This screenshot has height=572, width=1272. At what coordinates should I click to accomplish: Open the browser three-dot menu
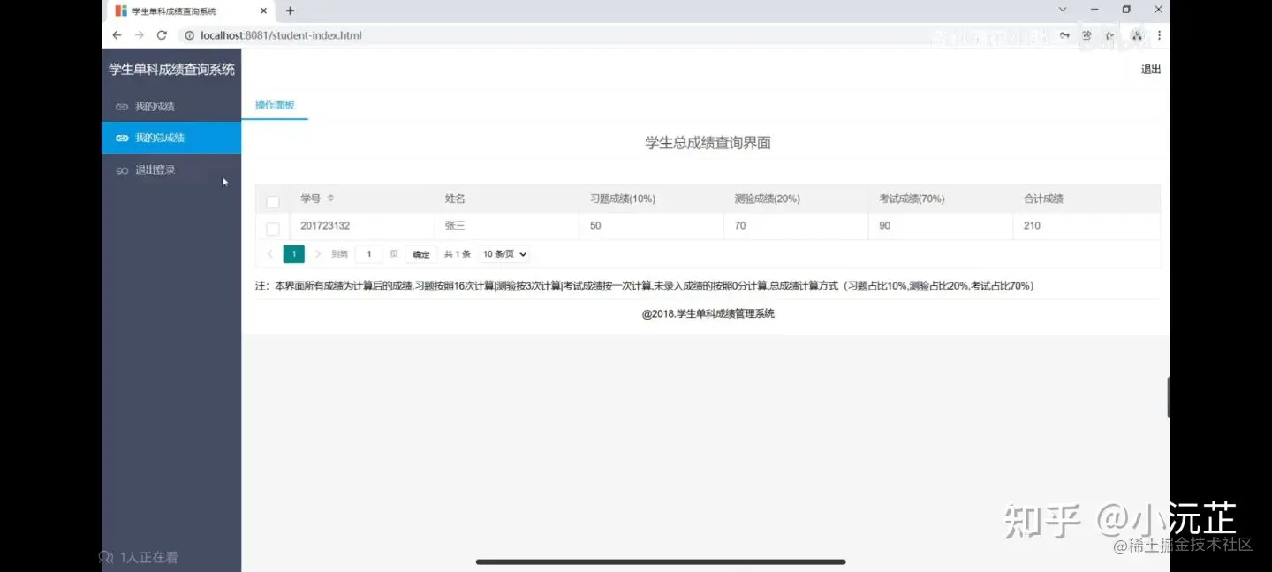pyautogui.click(x=1160, y=35)
